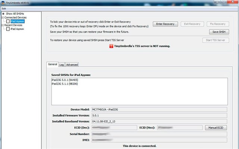This screenshot has width=239, height=149.
Task: Open the Edit menu
Action: click(4, 9)
